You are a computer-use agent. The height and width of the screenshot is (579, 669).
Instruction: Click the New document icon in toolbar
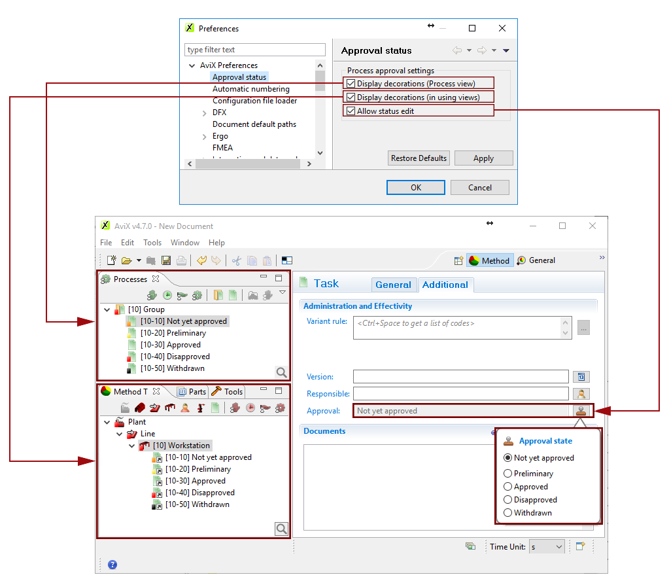tap(112, 260)
